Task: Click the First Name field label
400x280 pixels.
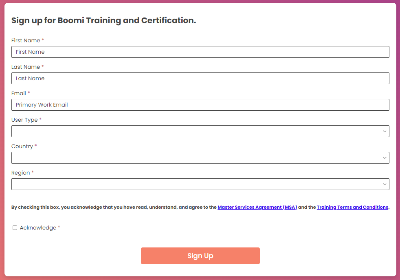Action: 26,41
